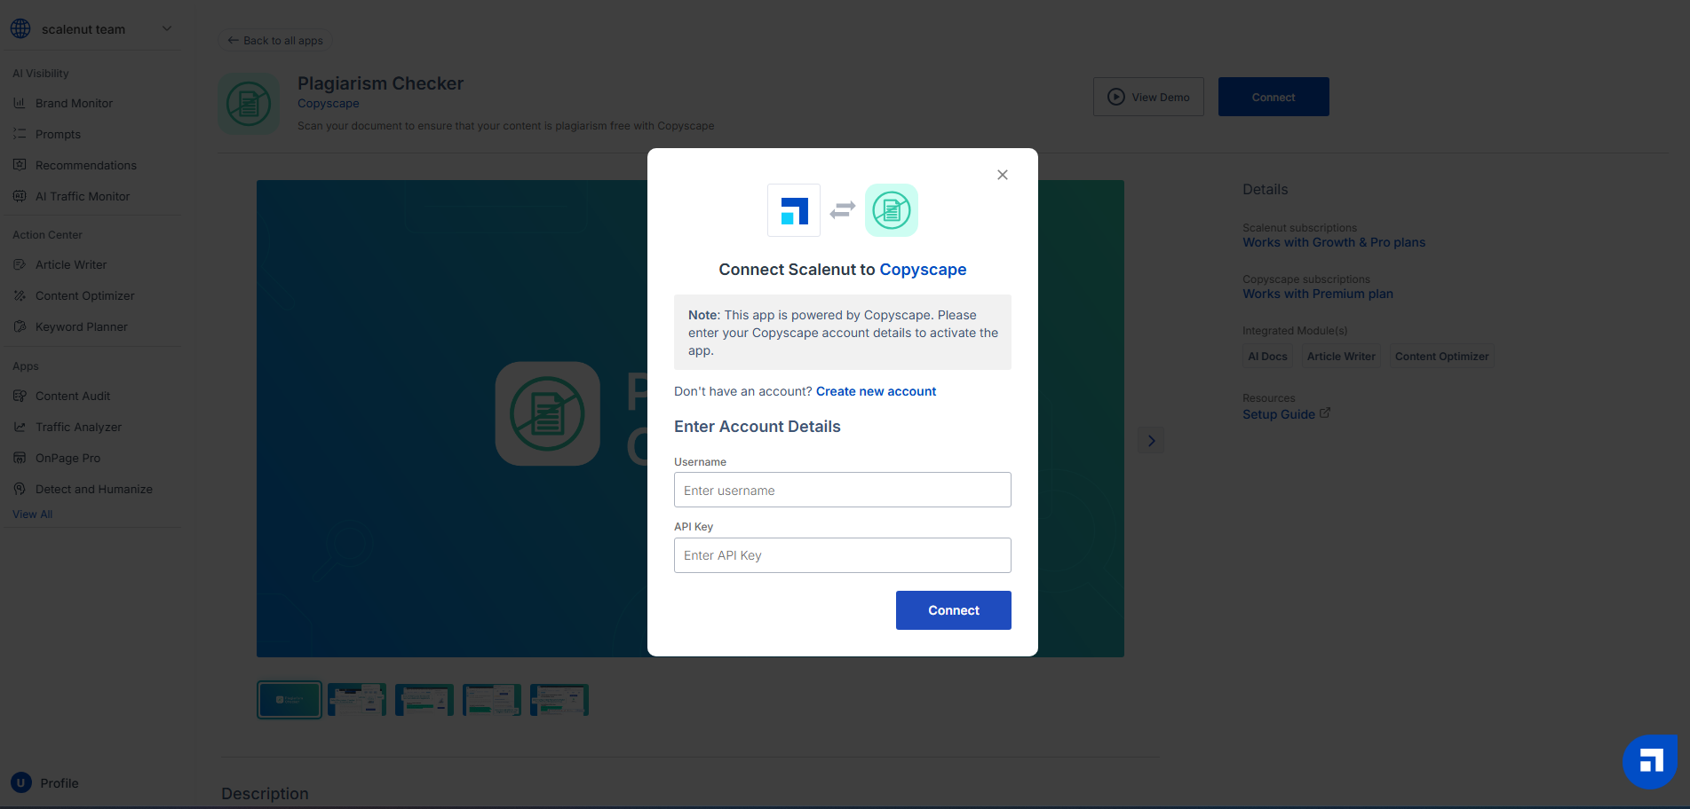
Task: Open OnPage Pro from the Apps menu
Action: (x=67, y=458)
